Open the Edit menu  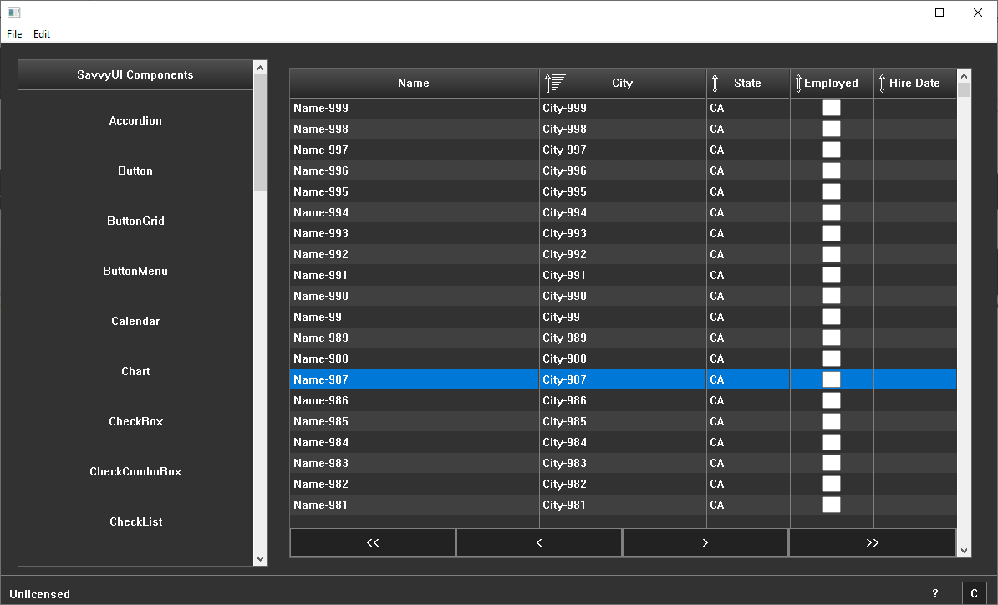click(42, 34)
